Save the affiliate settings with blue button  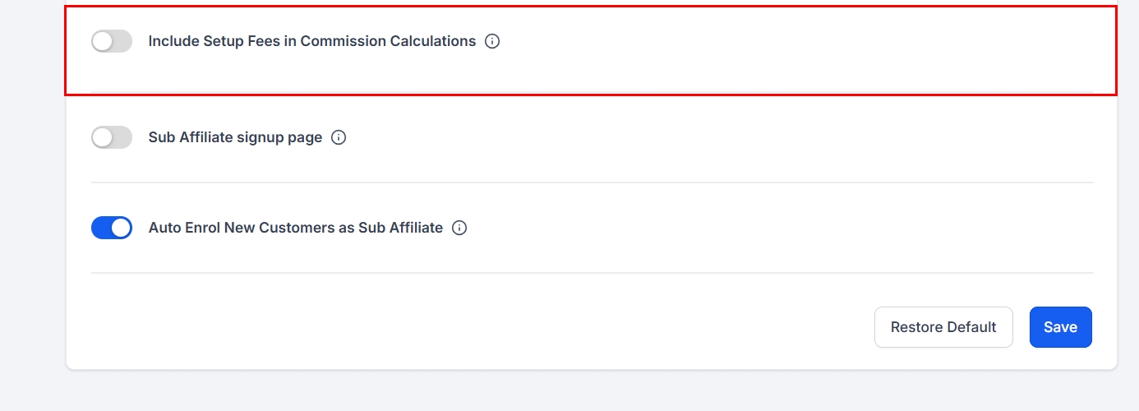[1060, 327]
